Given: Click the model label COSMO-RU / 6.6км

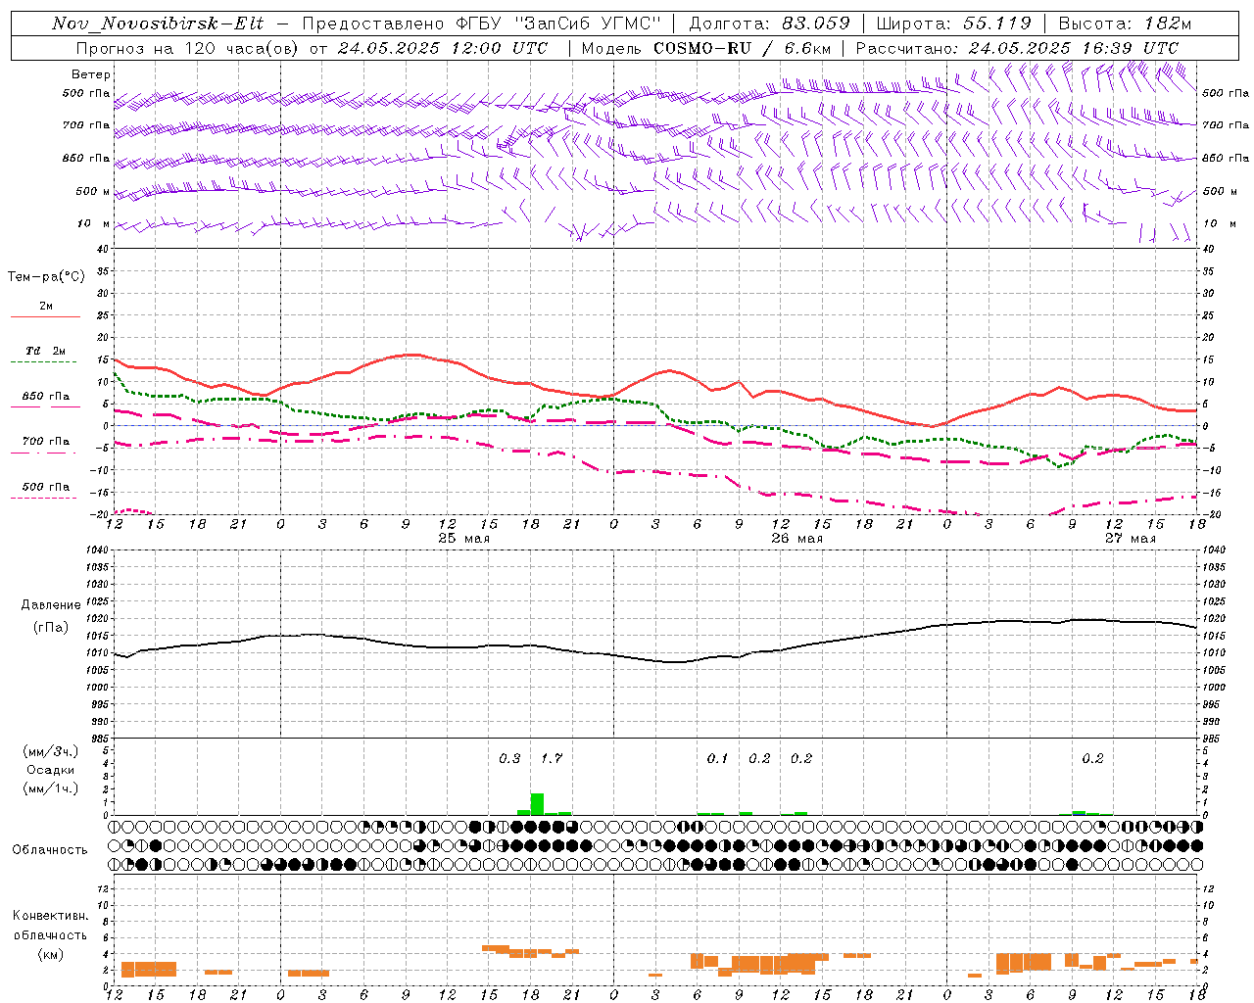Looking at the screenshot, I should (743, 48).
